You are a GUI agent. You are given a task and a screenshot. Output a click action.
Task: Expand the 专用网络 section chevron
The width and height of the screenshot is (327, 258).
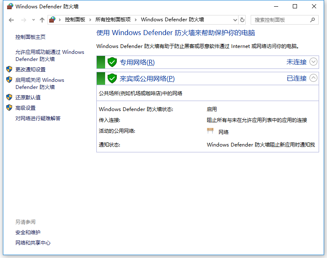click(x=313, y=62)
